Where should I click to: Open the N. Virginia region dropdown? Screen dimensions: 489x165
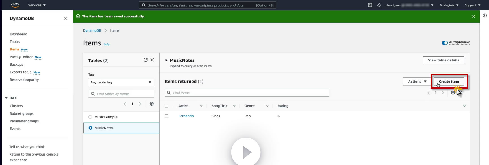click(449, 5)
